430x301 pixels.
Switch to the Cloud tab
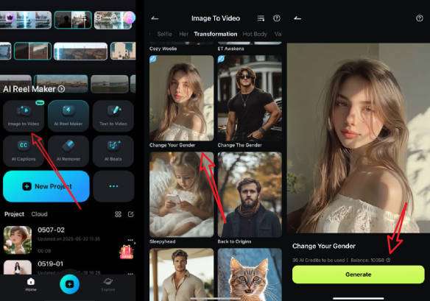39,214
